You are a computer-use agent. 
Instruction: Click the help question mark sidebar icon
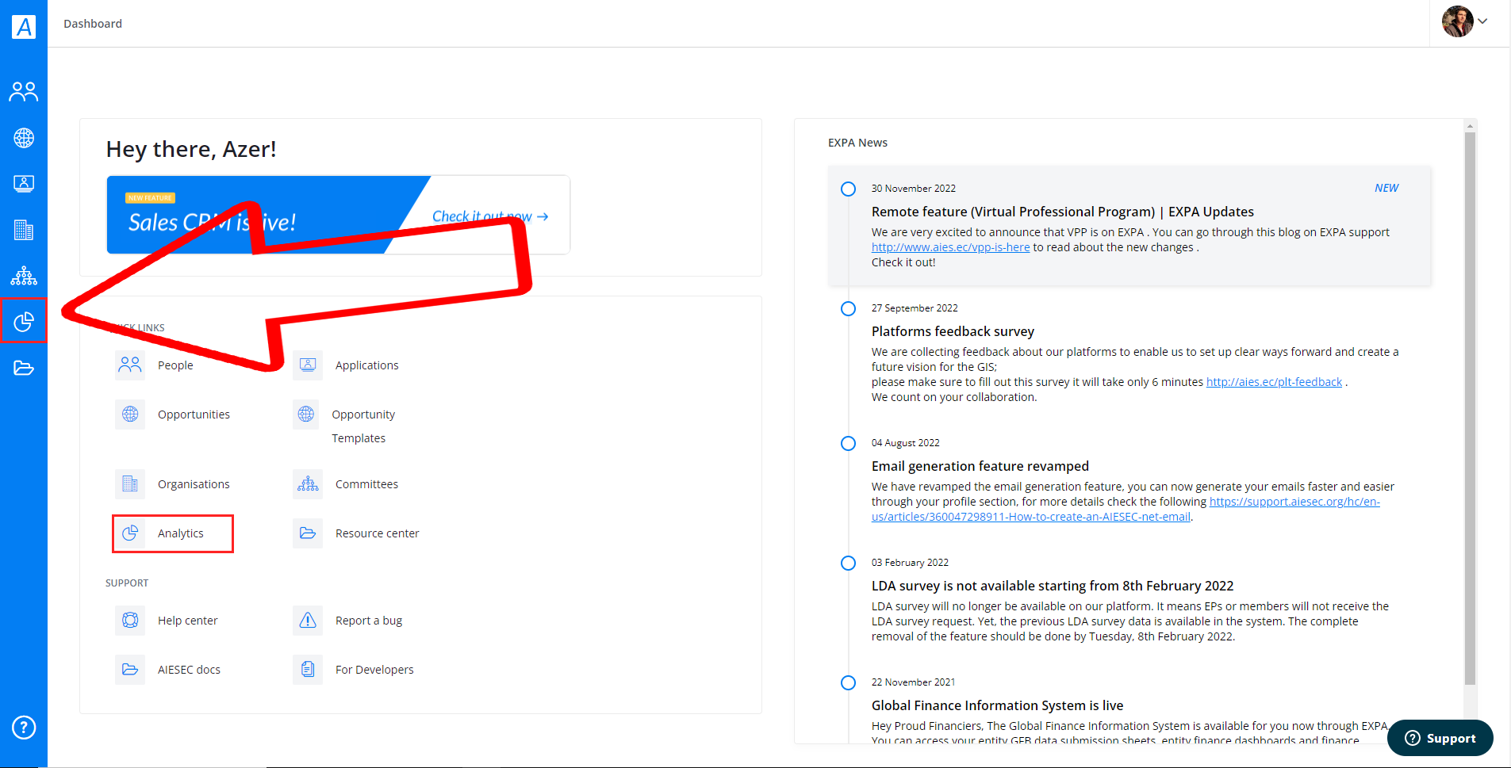(24, 727)
